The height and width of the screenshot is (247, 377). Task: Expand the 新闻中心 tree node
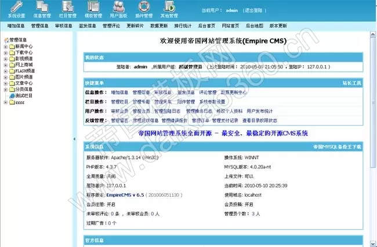6,46
